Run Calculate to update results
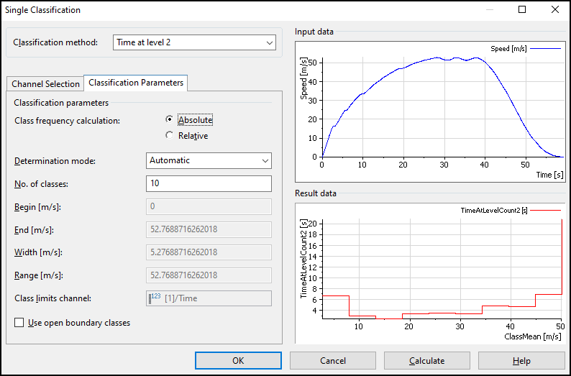This screenshot has height=376, width=571. pyautogui.click(x=426, y=360)
